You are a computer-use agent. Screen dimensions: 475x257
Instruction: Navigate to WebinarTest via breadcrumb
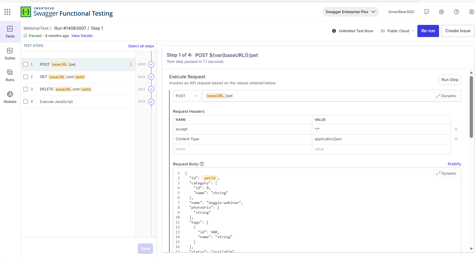(36, 28)
